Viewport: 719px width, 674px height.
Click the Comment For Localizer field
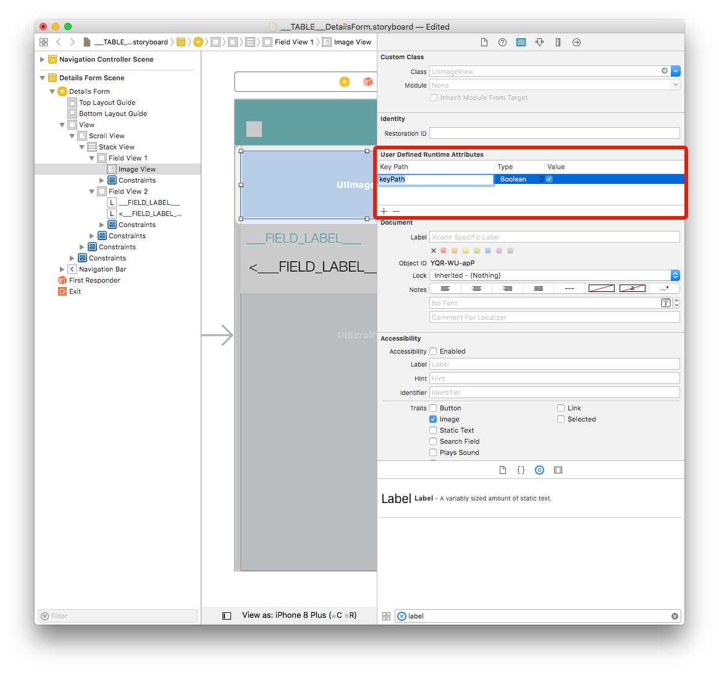554,317
